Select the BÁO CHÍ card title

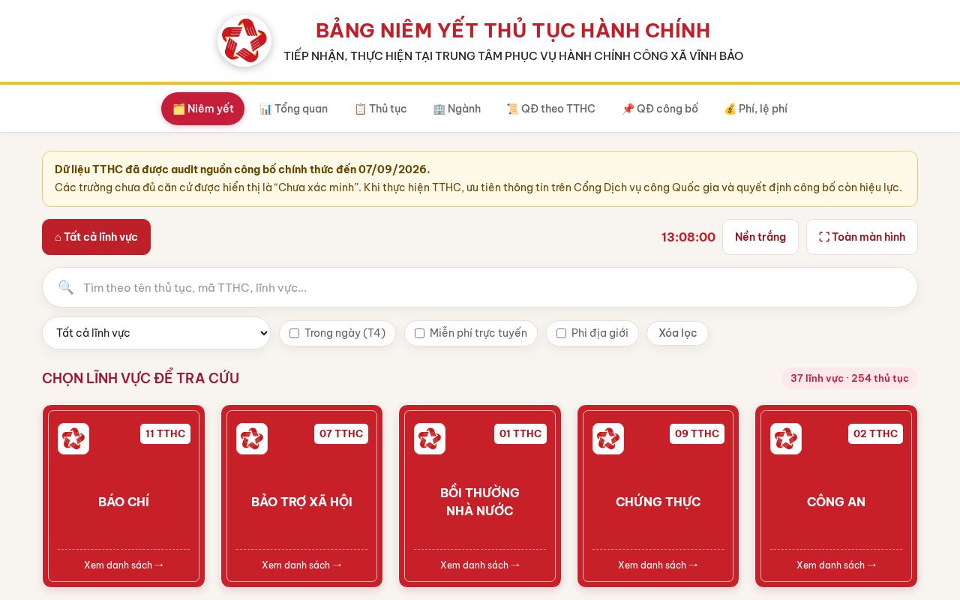tap(124, 502)
